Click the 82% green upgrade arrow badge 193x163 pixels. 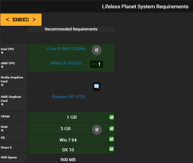pyautogui.click(x=96, y=64)
